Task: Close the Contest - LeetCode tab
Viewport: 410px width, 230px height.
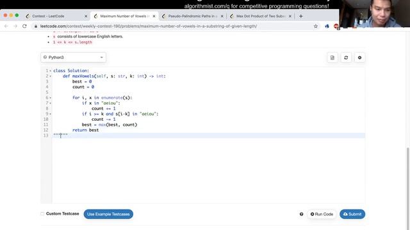Action: (86, 16)
